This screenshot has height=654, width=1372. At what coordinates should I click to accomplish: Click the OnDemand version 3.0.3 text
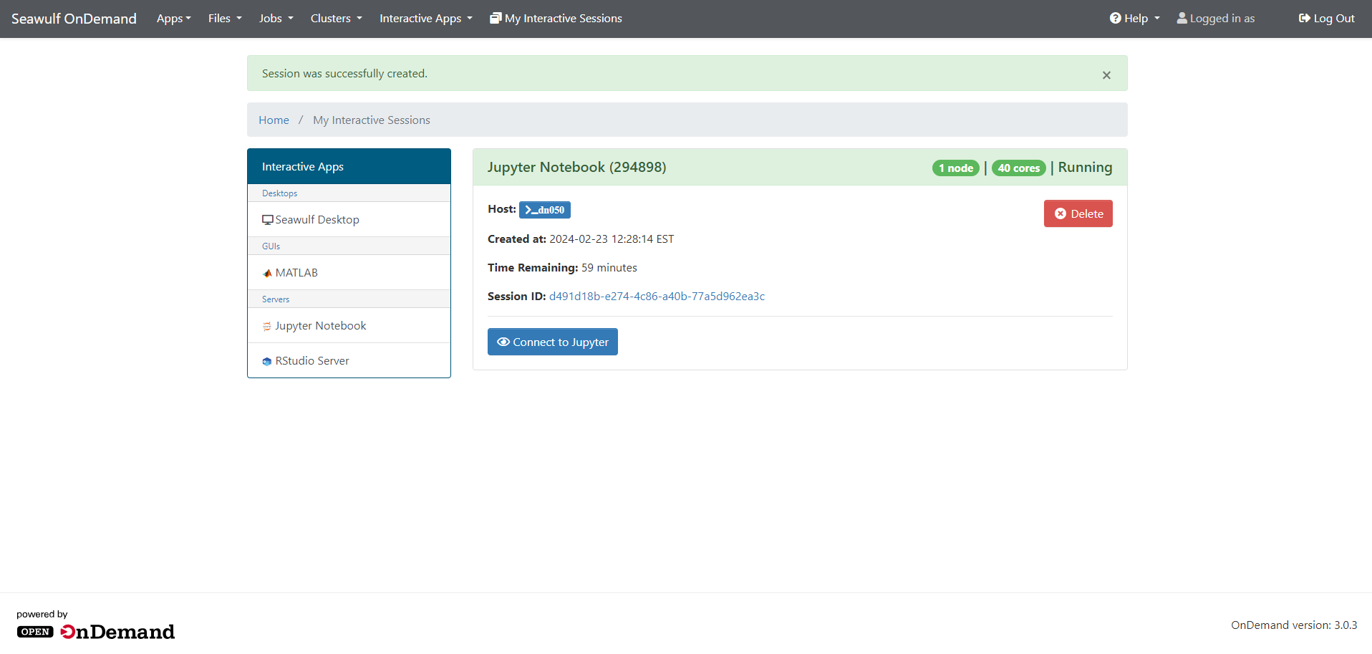click(1294, 625)
